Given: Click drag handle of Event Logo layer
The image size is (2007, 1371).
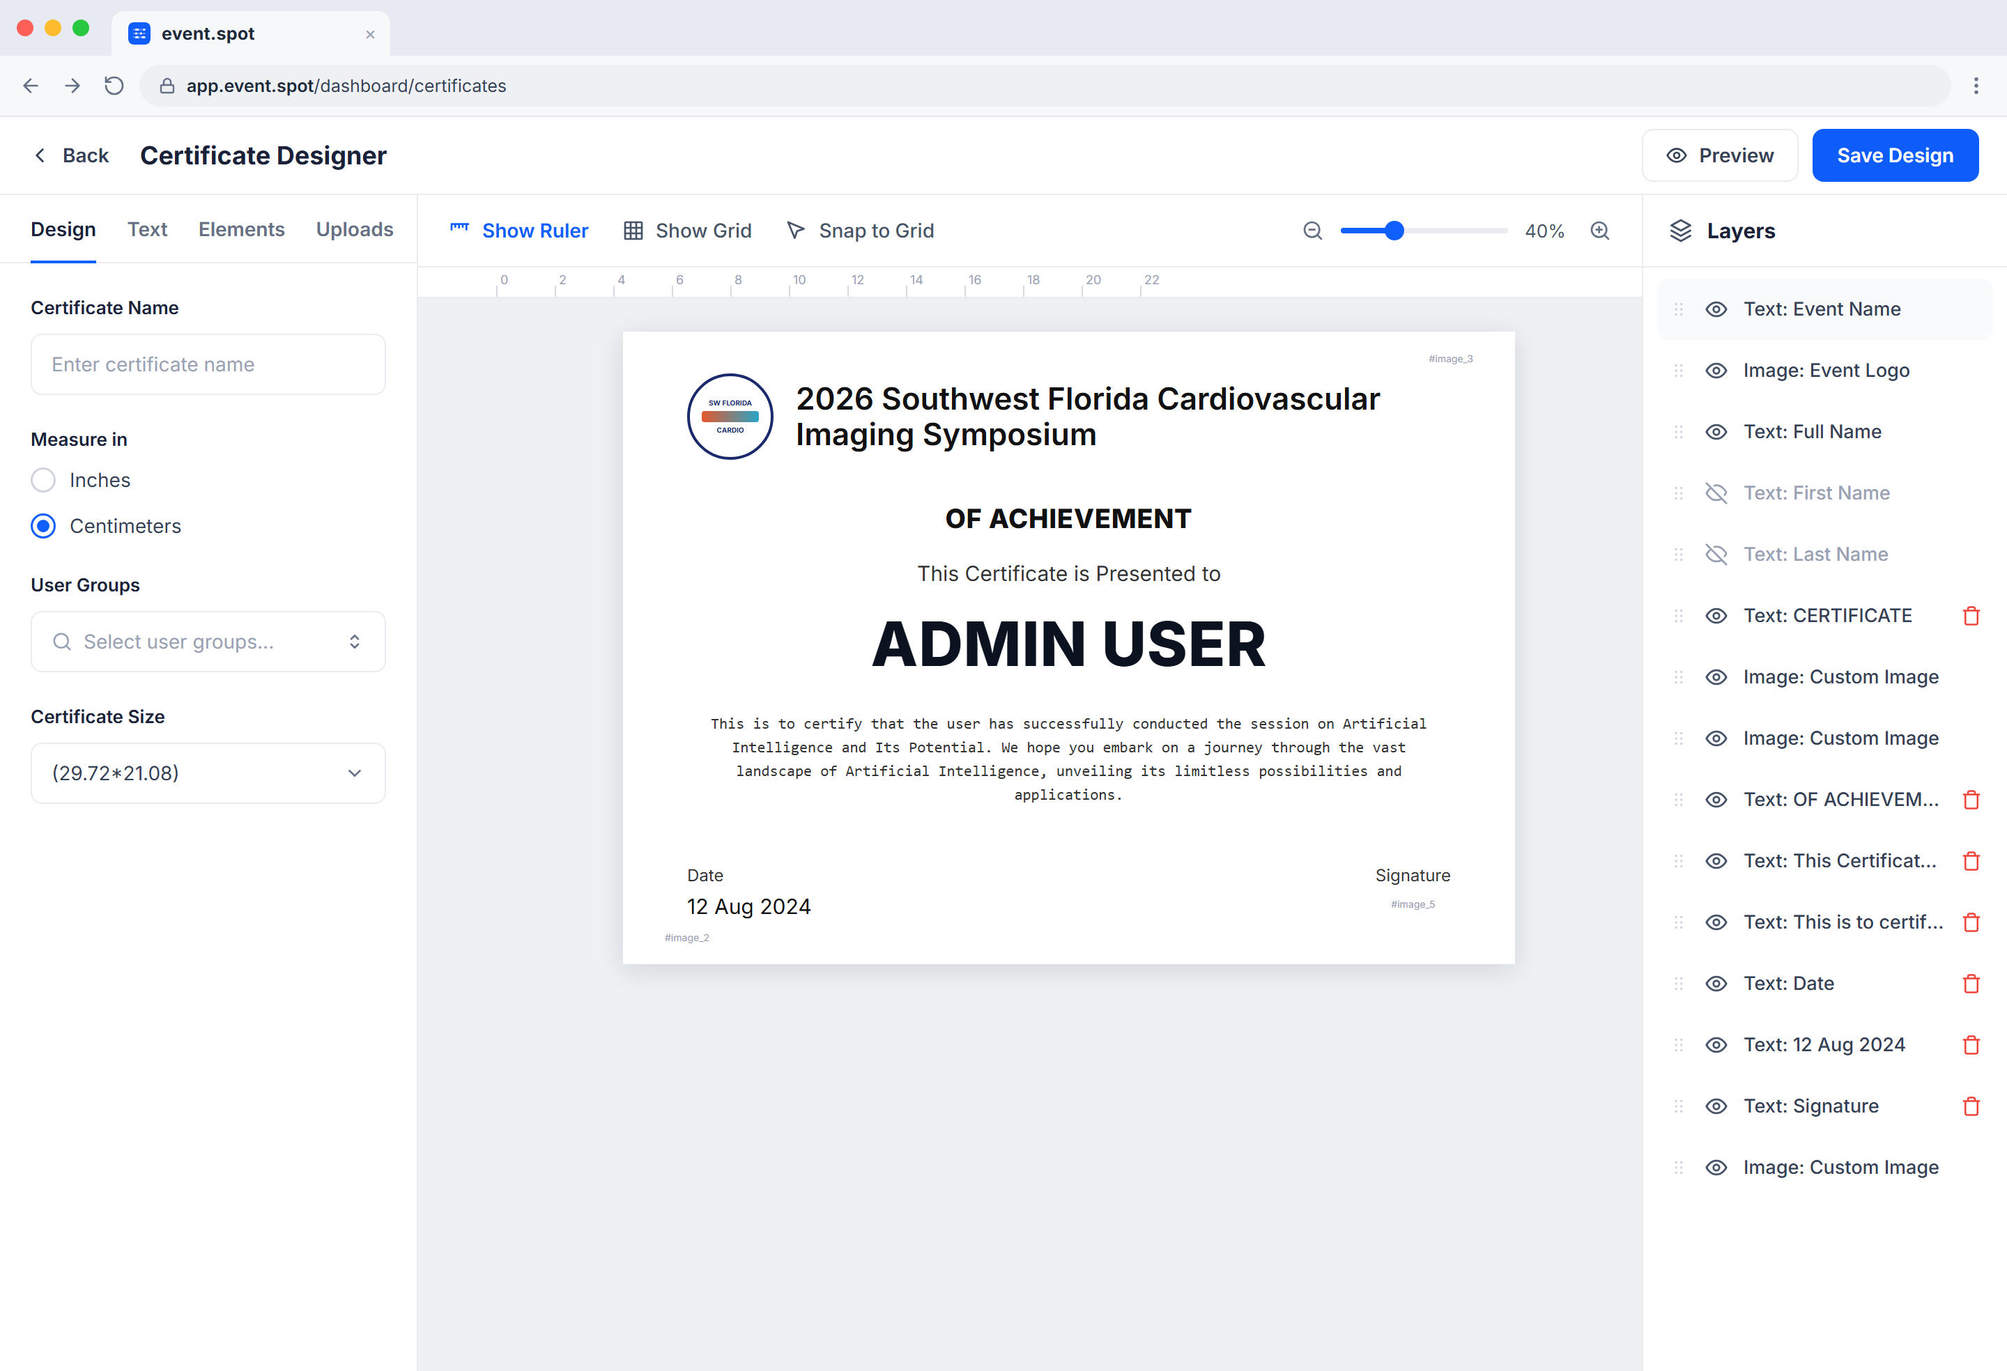Looking at the screenshot, I should point(1679,371).
